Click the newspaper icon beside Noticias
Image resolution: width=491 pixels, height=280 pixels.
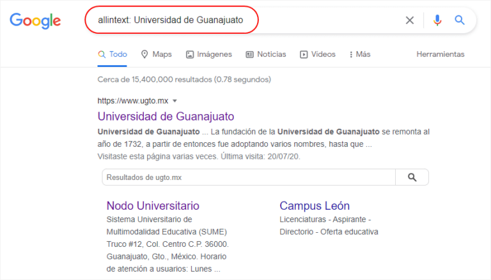tap(249, 55)
